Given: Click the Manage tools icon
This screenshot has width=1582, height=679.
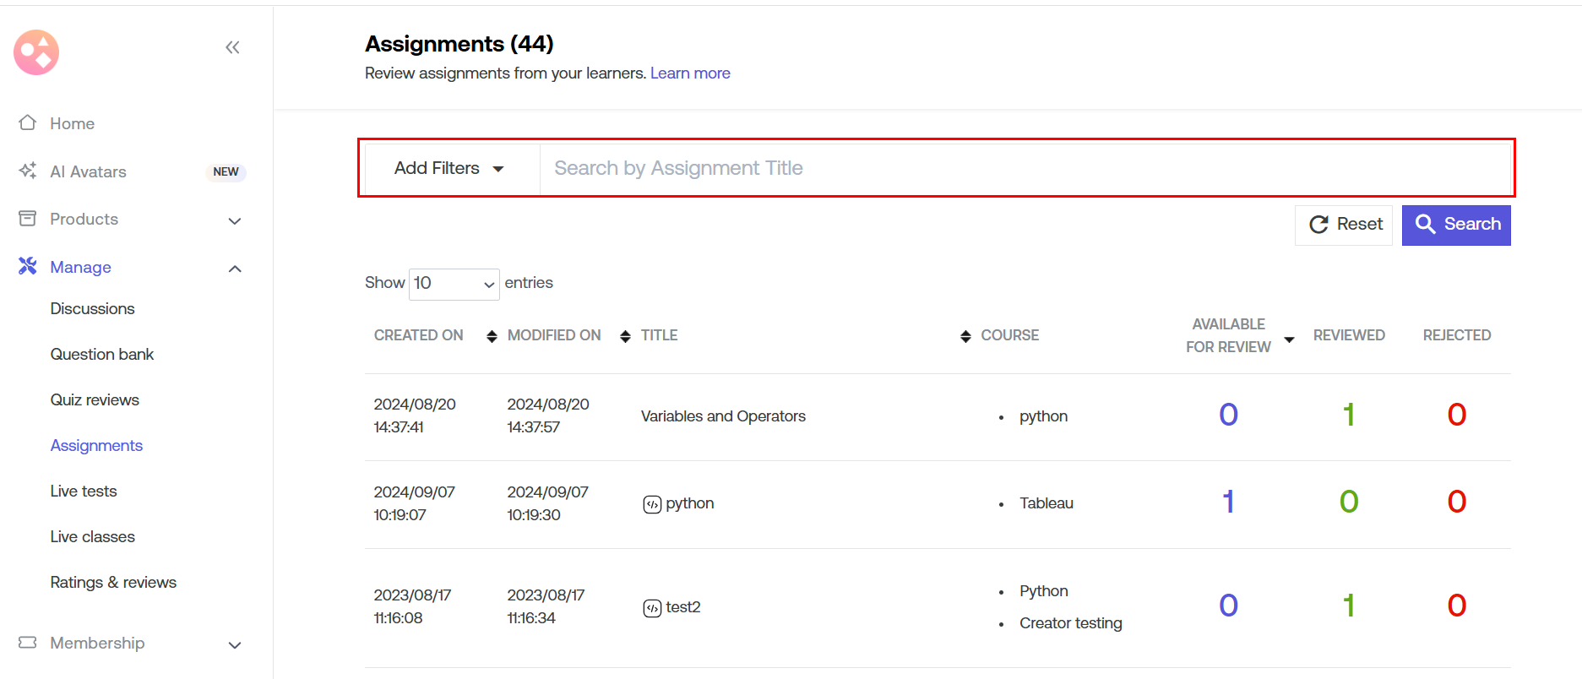Looking at the screenshot, I should pyautogui.click(x=28, y=267).
